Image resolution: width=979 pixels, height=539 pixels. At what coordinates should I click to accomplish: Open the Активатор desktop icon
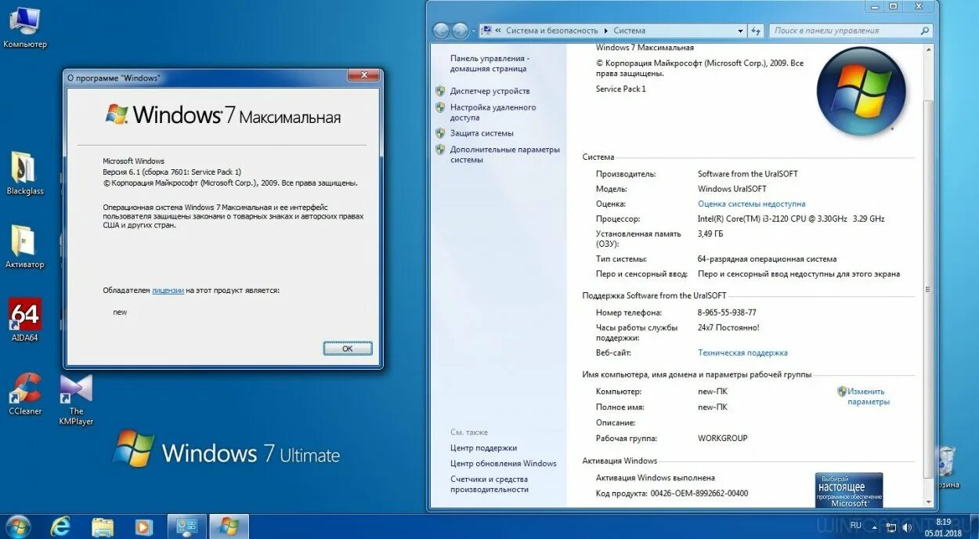tap(24, 247)
